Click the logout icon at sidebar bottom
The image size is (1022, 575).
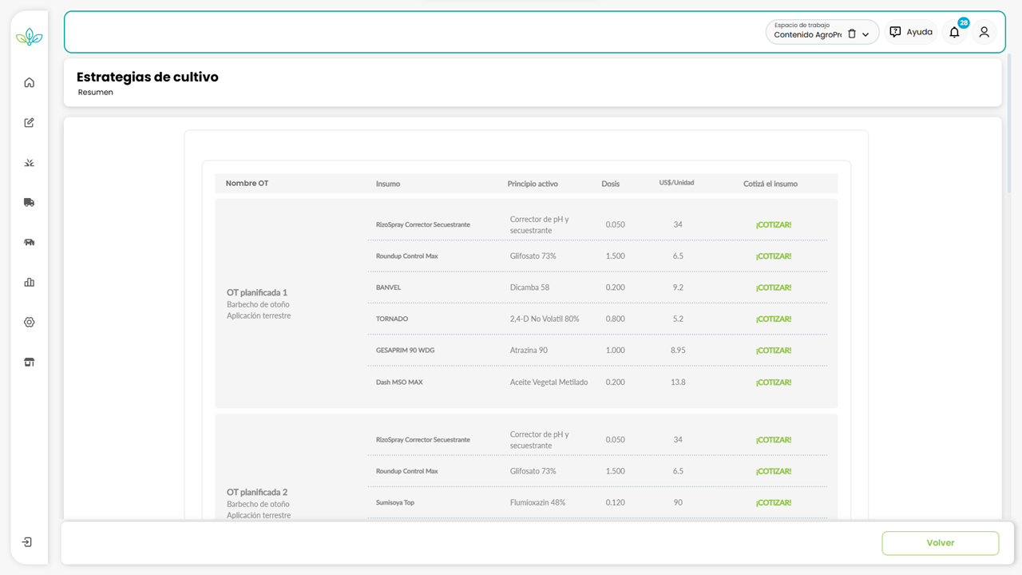tap(27, 542)
